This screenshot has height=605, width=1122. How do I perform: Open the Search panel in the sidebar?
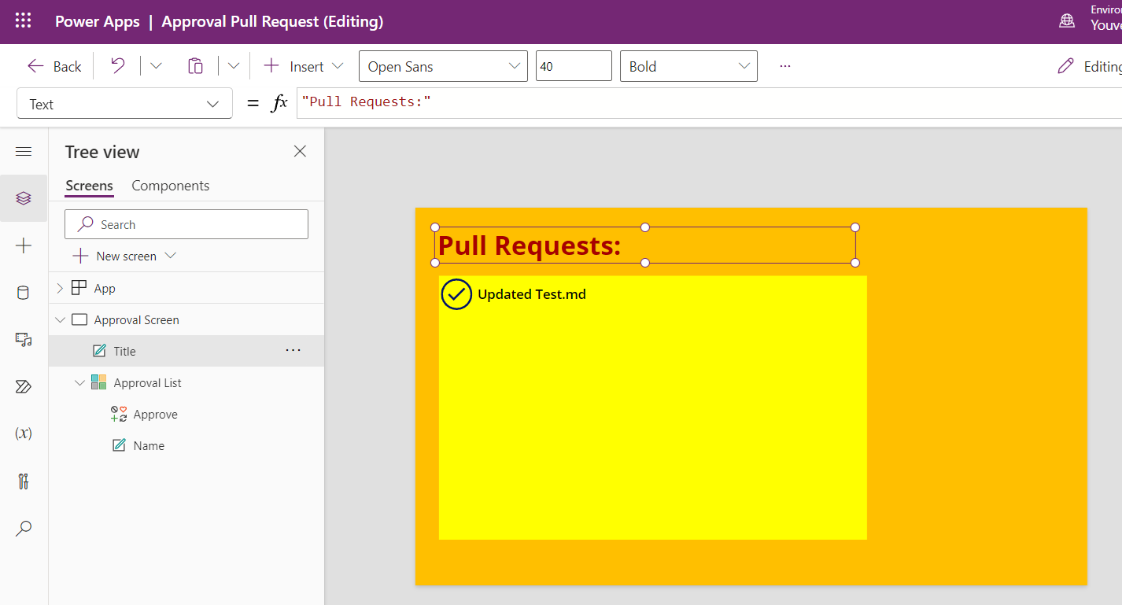tap(24, 528)
